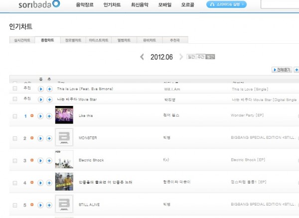299x218 pixels.
Task: Click 전체듣기 play all button
Action: click(282, 70)
